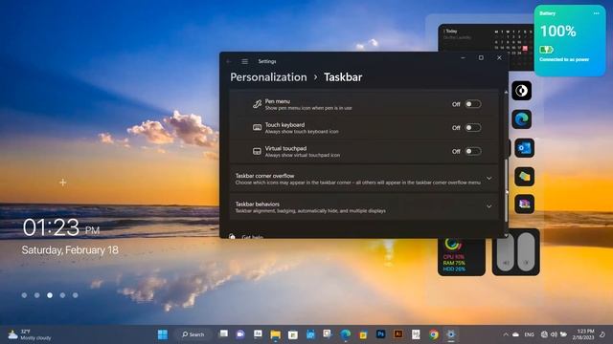Open the dark circular app in desktop dock
The width and height of the screenshot is (613, 344).
[521, 91]
